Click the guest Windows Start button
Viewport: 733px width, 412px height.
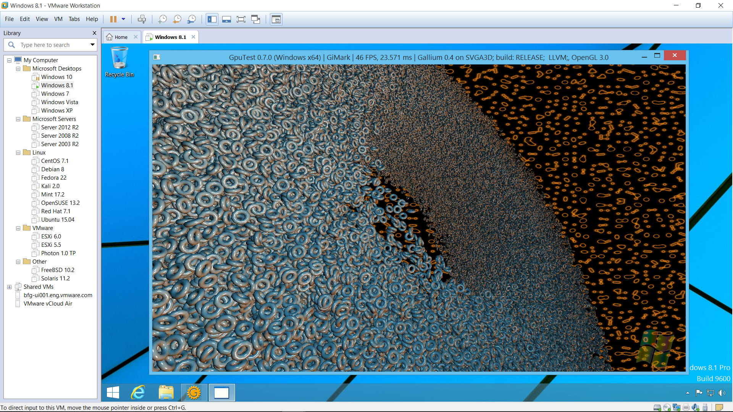pos(113,393)
